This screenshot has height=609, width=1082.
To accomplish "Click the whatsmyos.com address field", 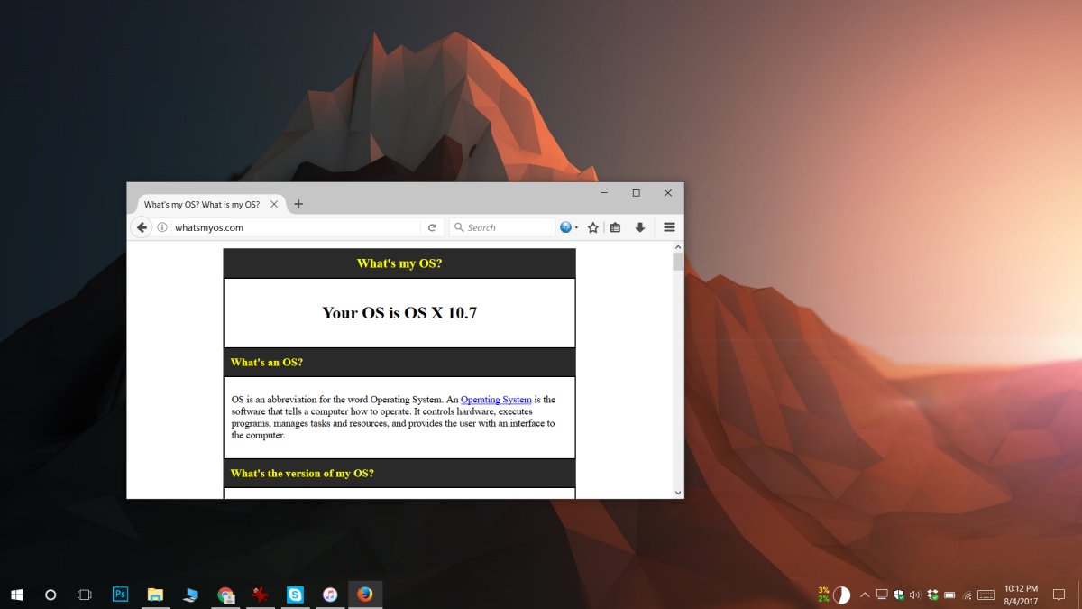I will [298, 227].
